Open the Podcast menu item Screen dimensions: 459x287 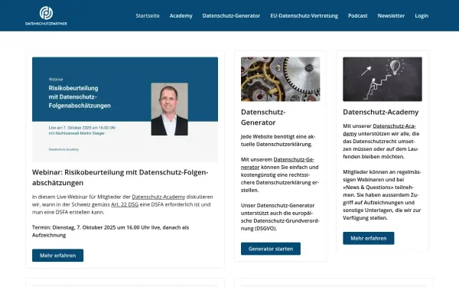[x=358, y=16]
